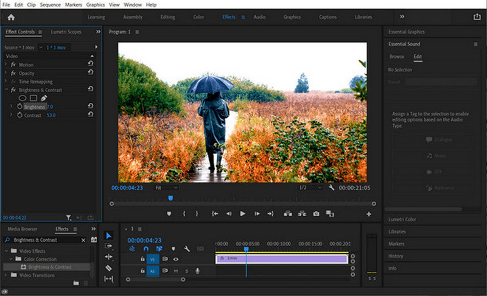Click the Program monitor playhead marker
The height and width of the screenshot is (296, 487).
(170, 198)
